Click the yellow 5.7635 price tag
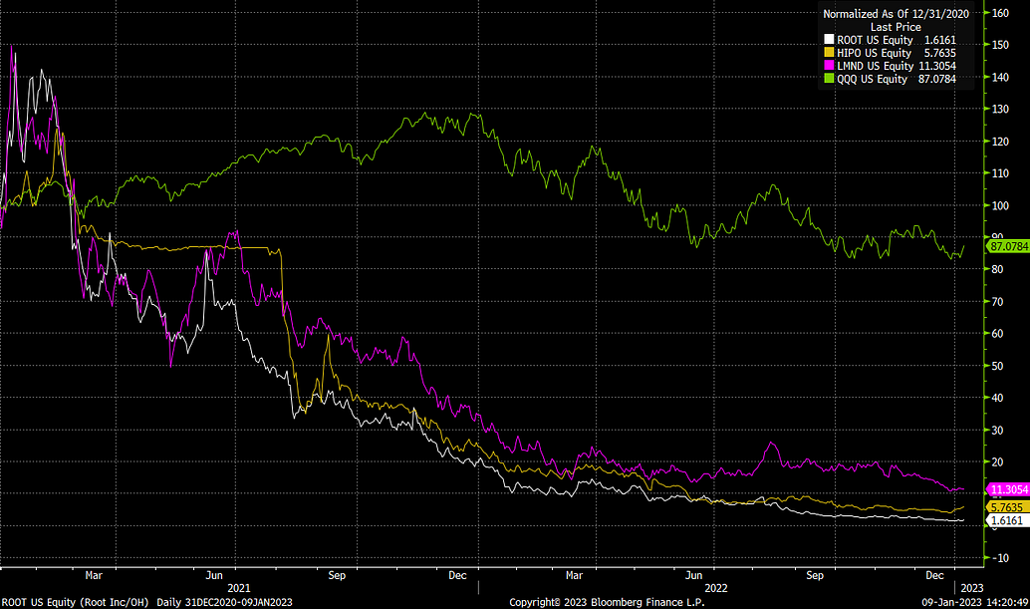This screenshot has width=1030, height=609. click(1004, 507)
